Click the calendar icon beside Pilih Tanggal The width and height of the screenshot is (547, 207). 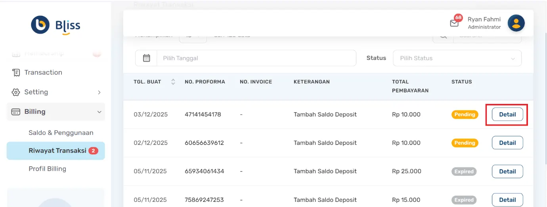tap(146, 58)
